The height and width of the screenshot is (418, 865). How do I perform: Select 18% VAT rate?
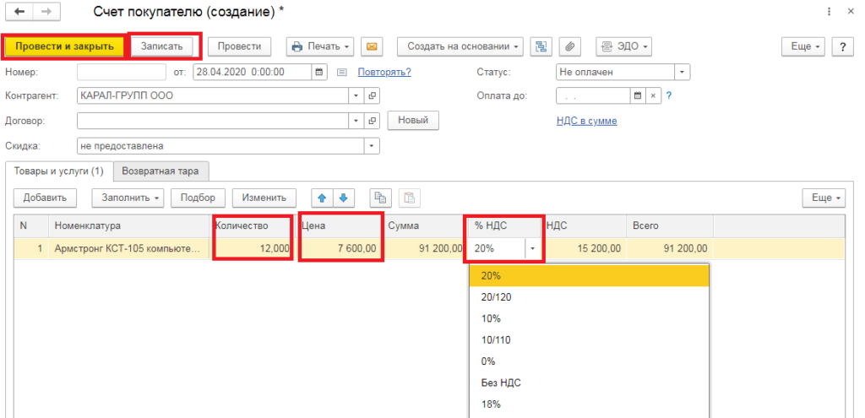coord(589,404)
